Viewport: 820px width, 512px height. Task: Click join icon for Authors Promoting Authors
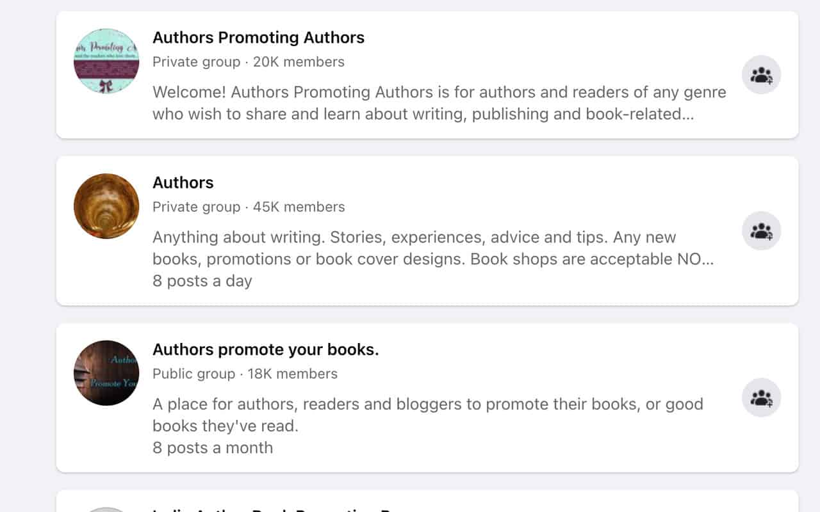click(761, 75)
